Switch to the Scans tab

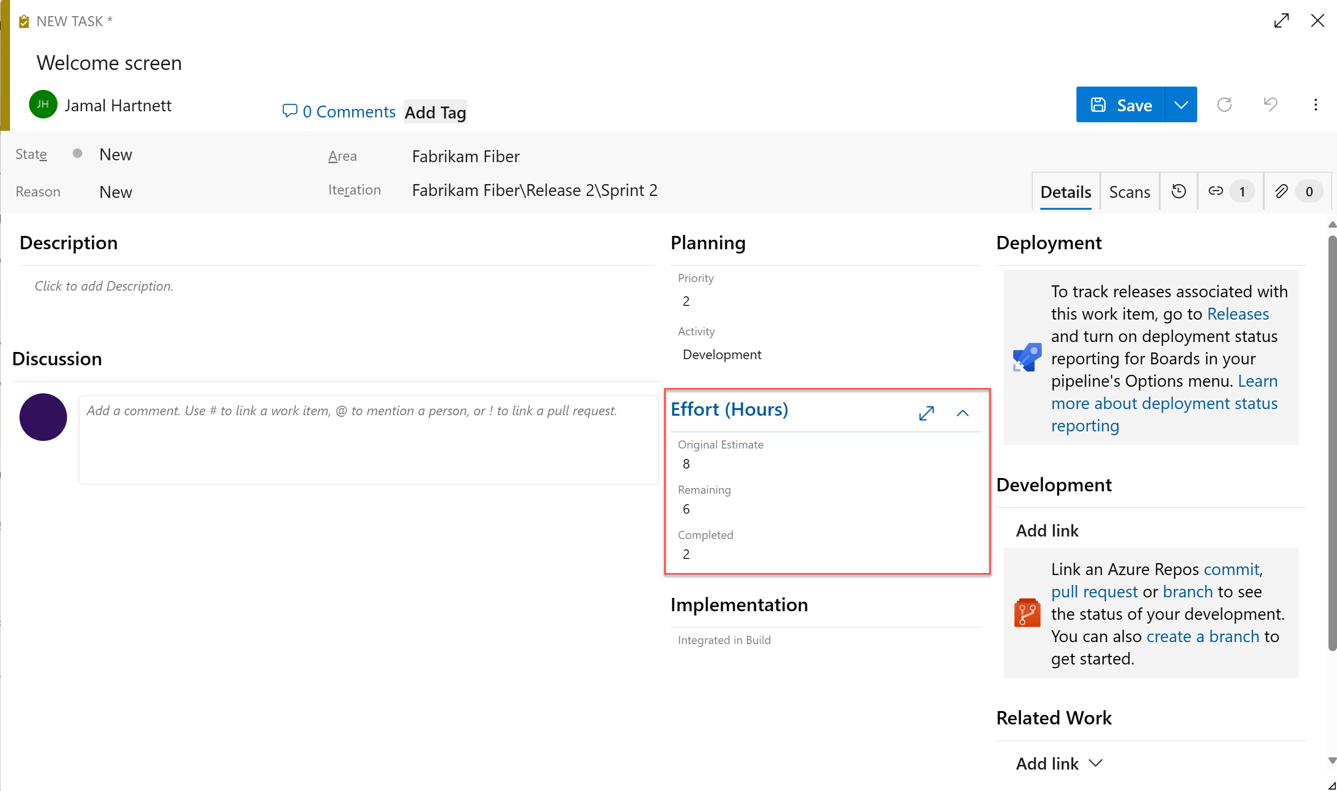click(x=1130, y=192)
